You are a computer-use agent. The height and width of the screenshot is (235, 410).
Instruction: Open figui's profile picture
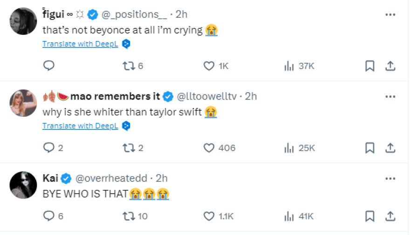23,21
